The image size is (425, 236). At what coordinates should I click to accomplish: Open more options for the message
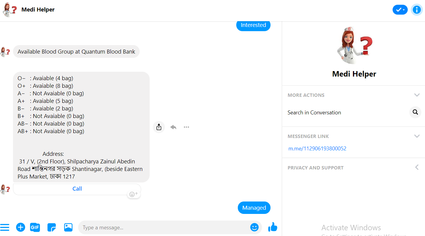186,127
